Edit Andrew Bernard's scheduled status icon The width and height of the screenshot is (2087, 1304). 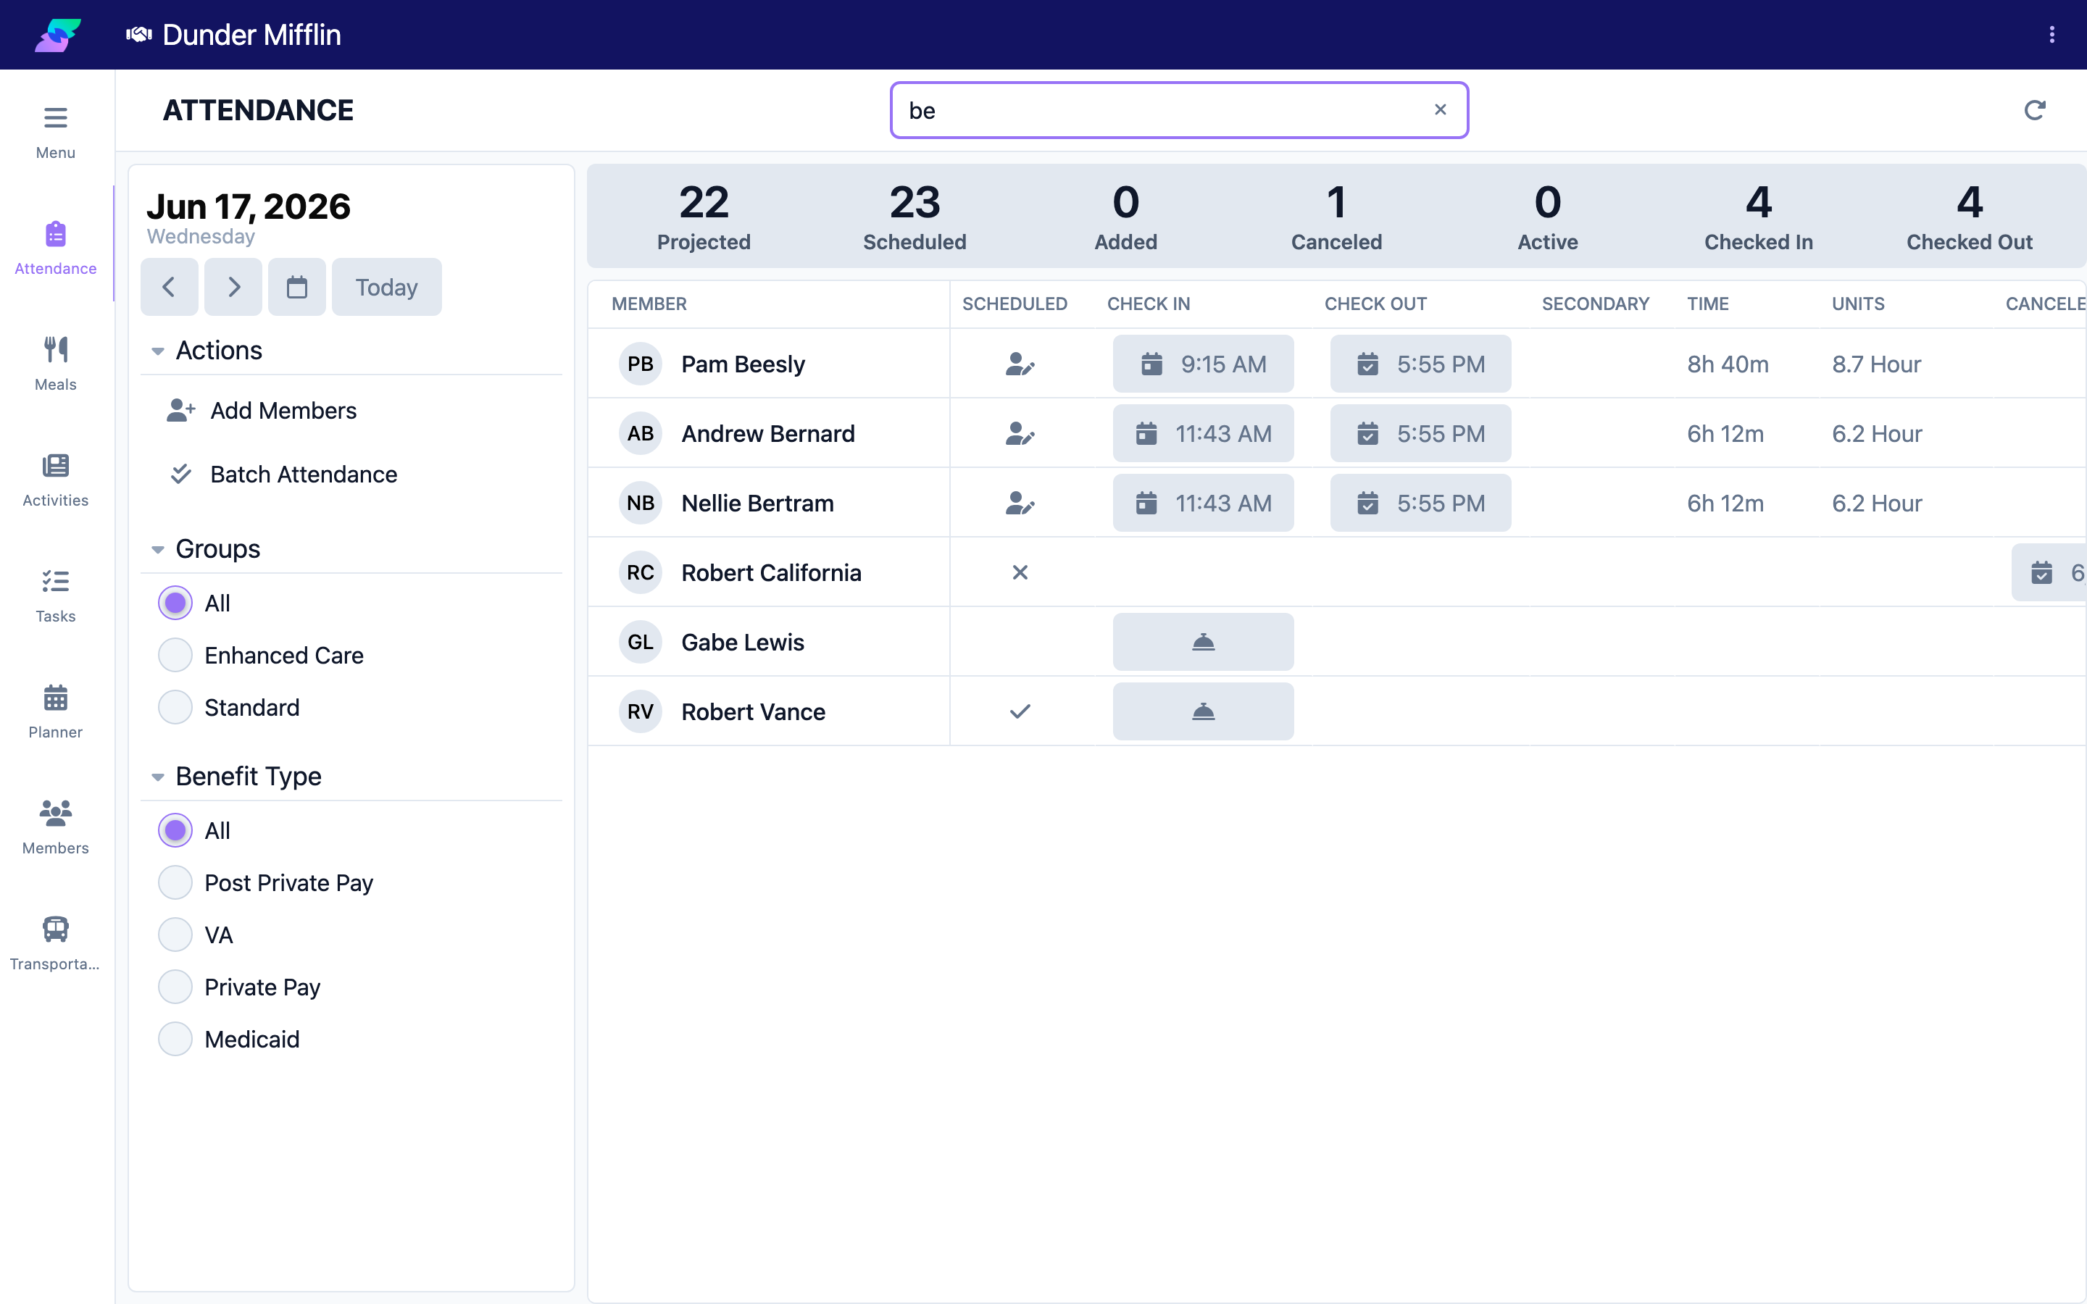(x=1020, y=434)
